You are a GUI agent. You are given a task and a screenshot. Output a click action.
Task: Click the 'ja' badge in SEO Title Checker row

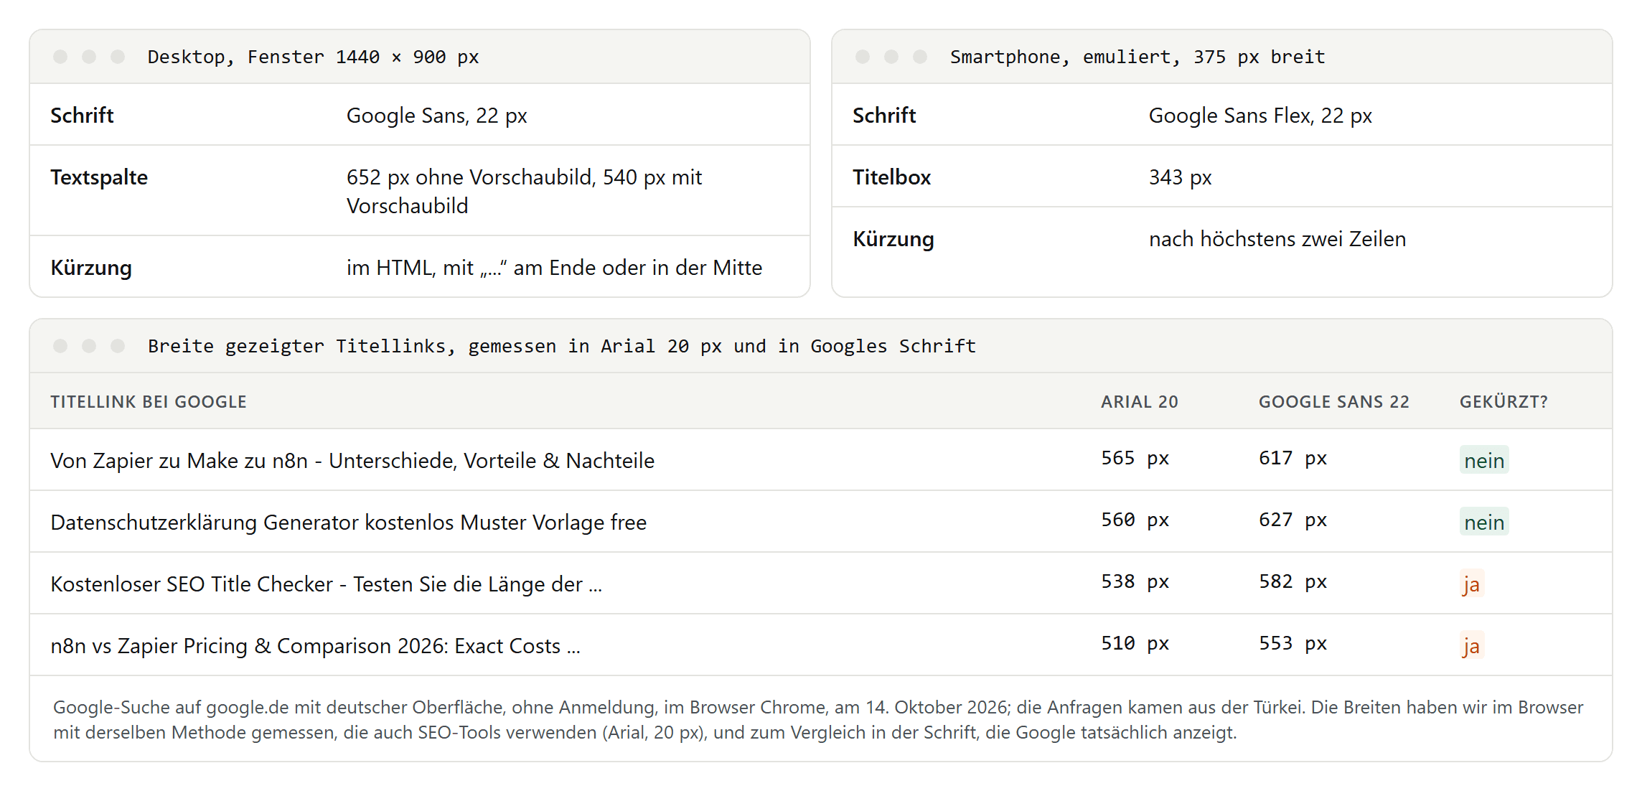pos(1471,584)
